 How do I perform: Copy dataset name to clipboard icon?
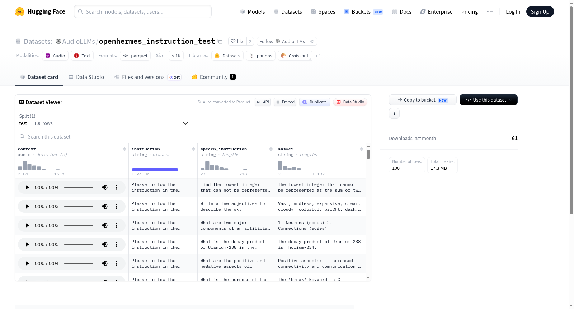coord(220,41)
